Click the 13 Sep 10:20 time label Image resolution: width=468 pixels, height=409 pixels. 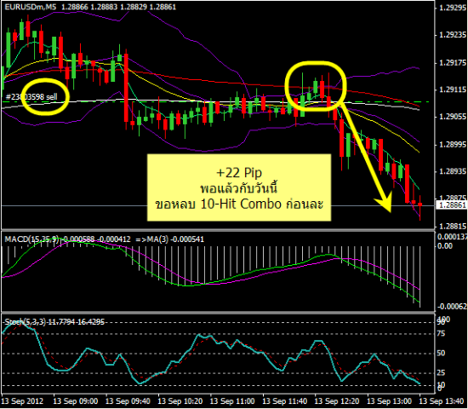[x=180, y=401]
